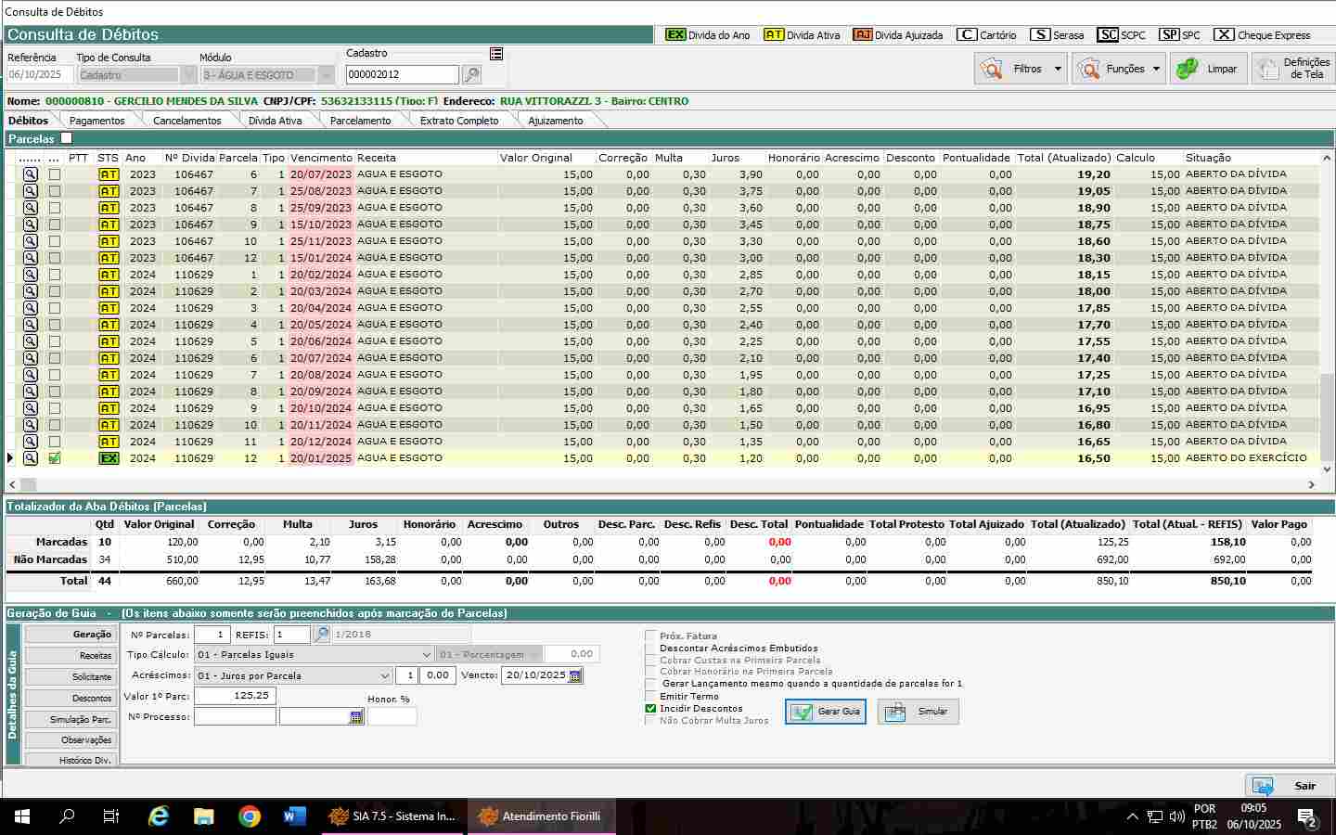Screen dimensions: 1336x835
Task: Uncheck the checked row for parcela 20/01/2025
Action: (55, 458)
